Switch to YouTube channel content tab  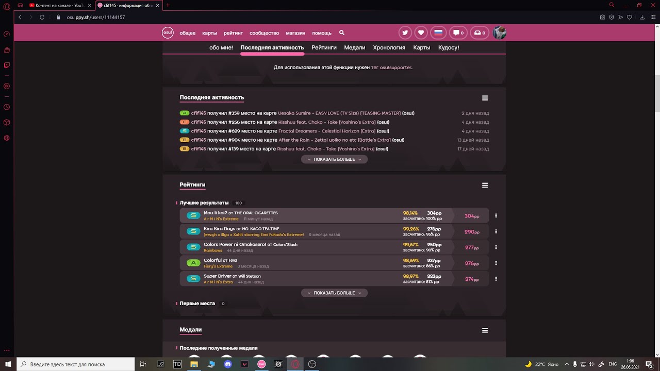tap(60, 5)
